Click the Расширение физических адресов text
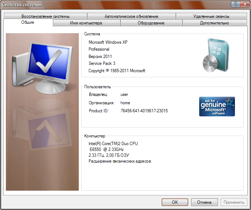The image size is (251, 210). [120, 161]
